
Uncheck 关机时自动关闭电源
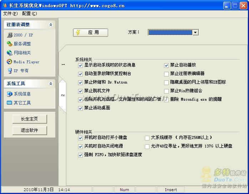(81, 146)
